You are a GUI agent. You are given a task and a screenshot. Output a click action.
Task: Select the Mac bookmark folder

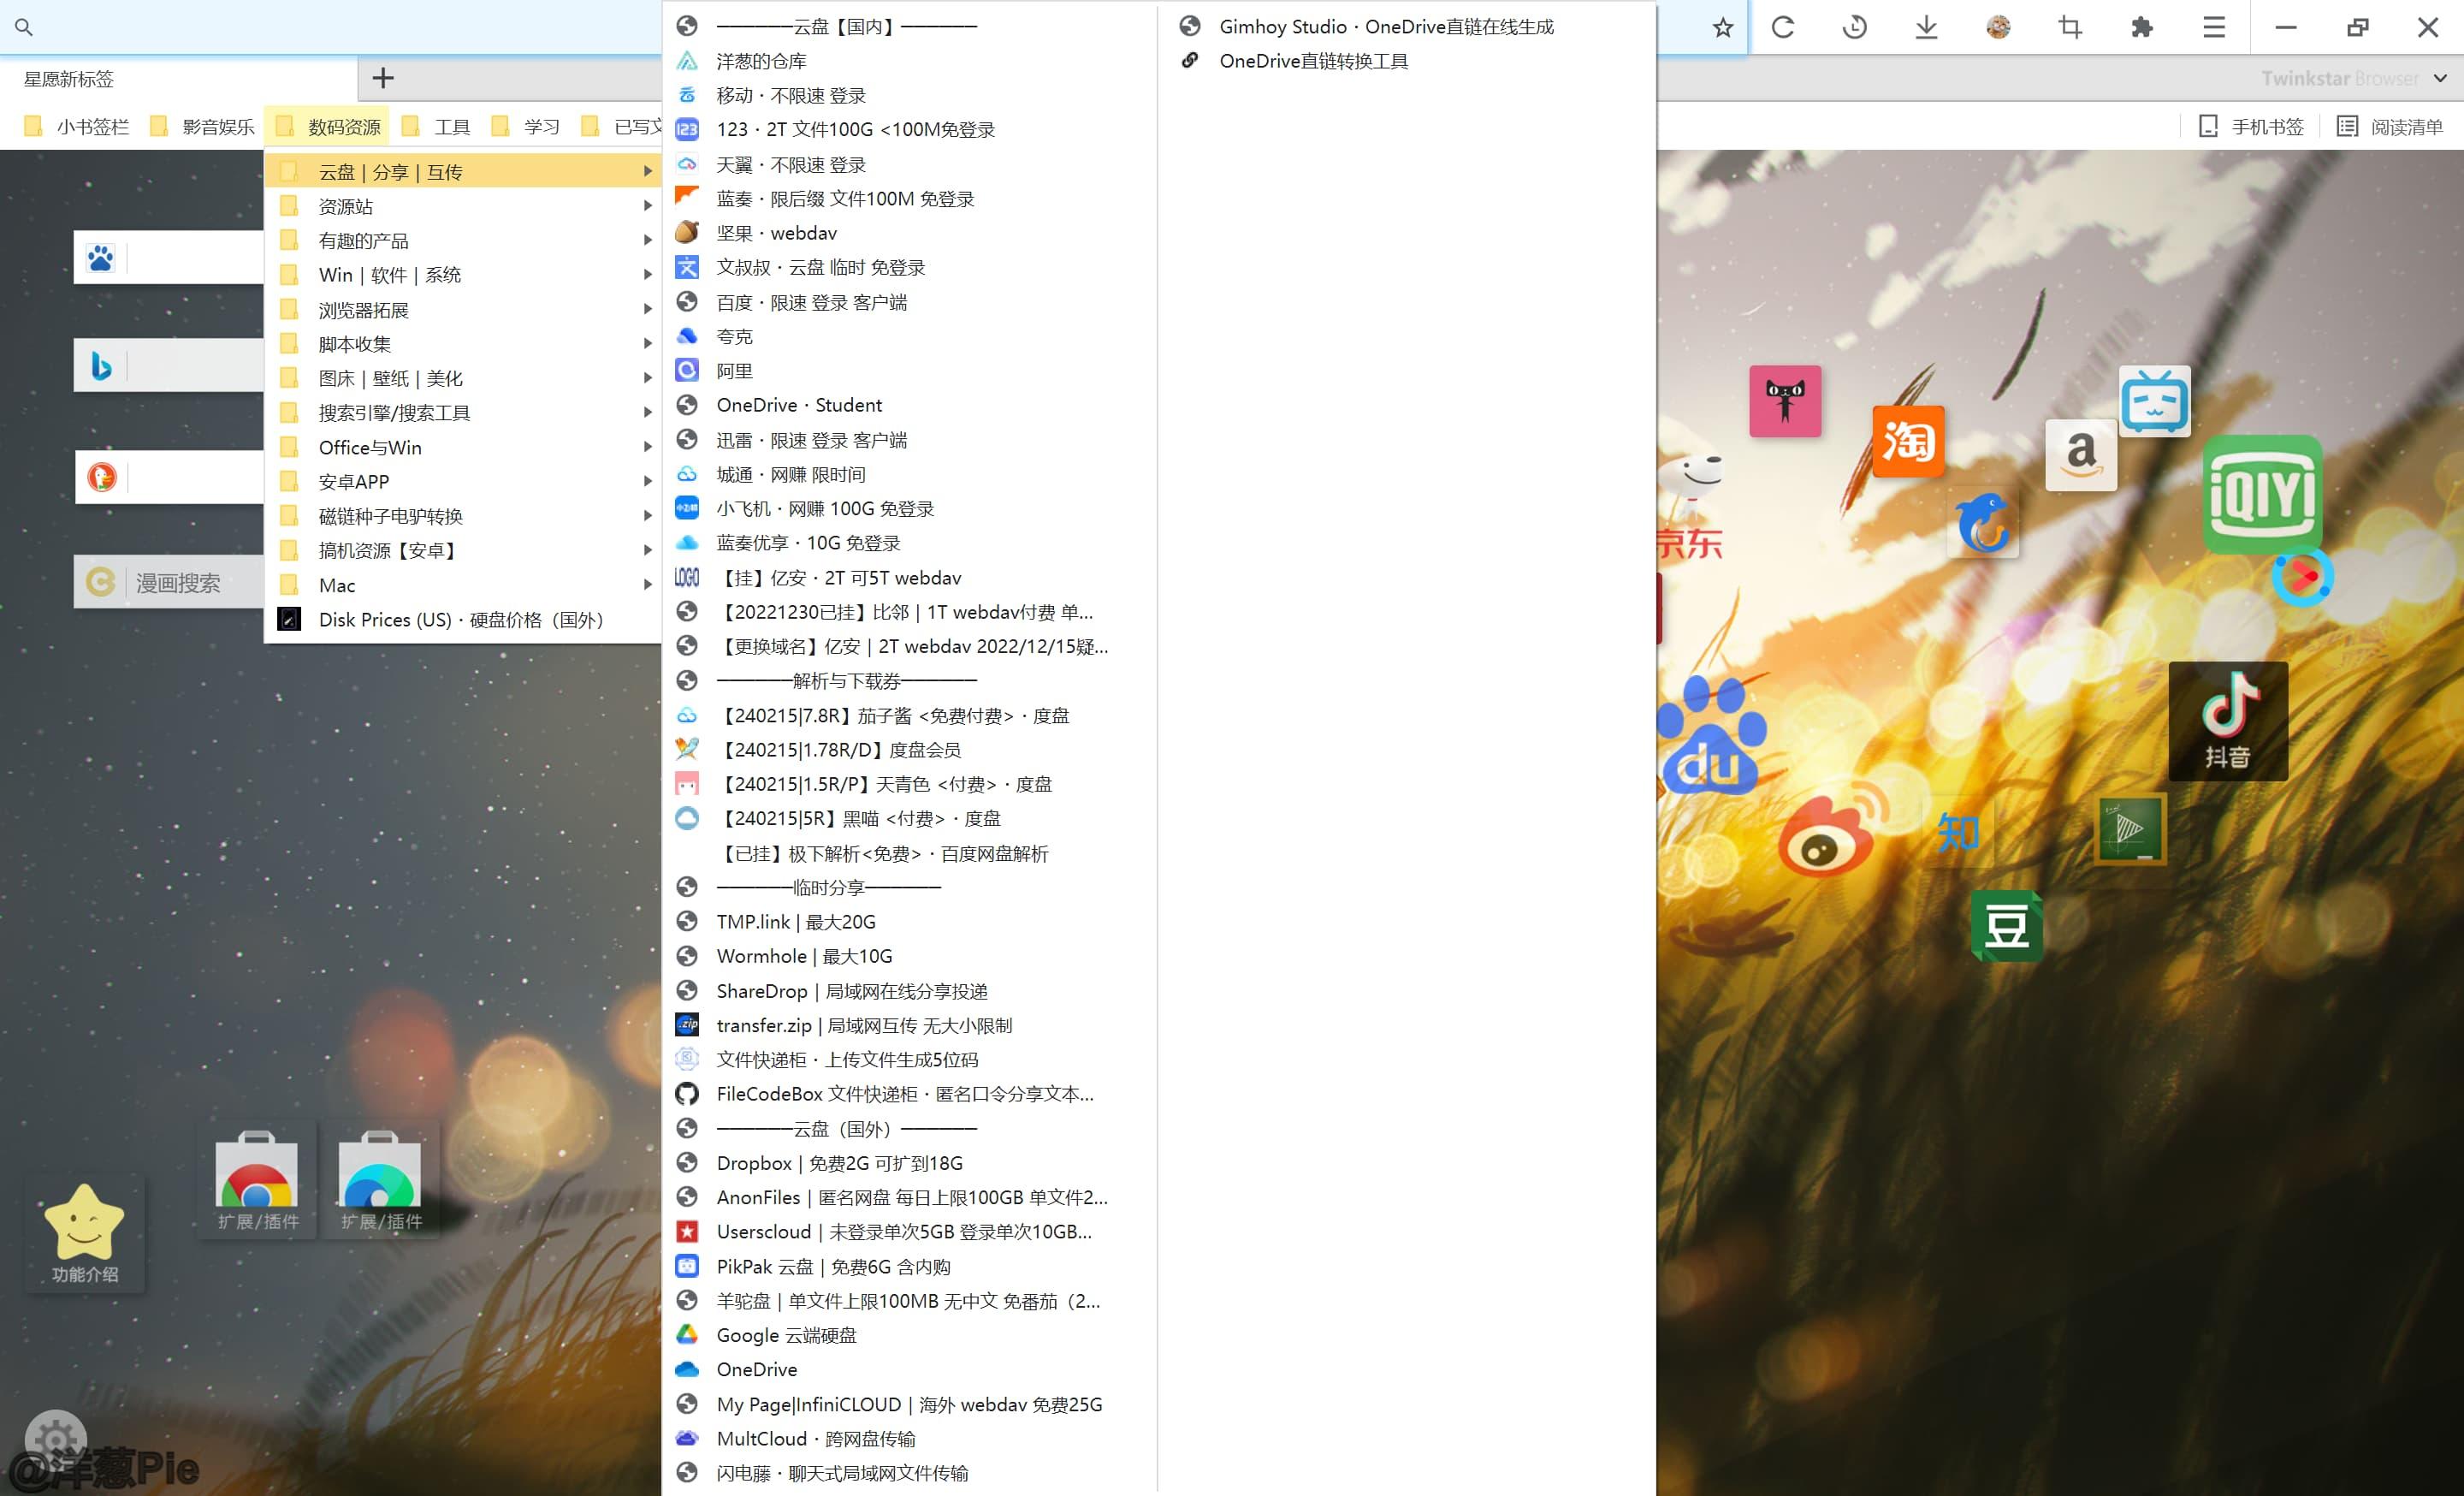[337, 585]
